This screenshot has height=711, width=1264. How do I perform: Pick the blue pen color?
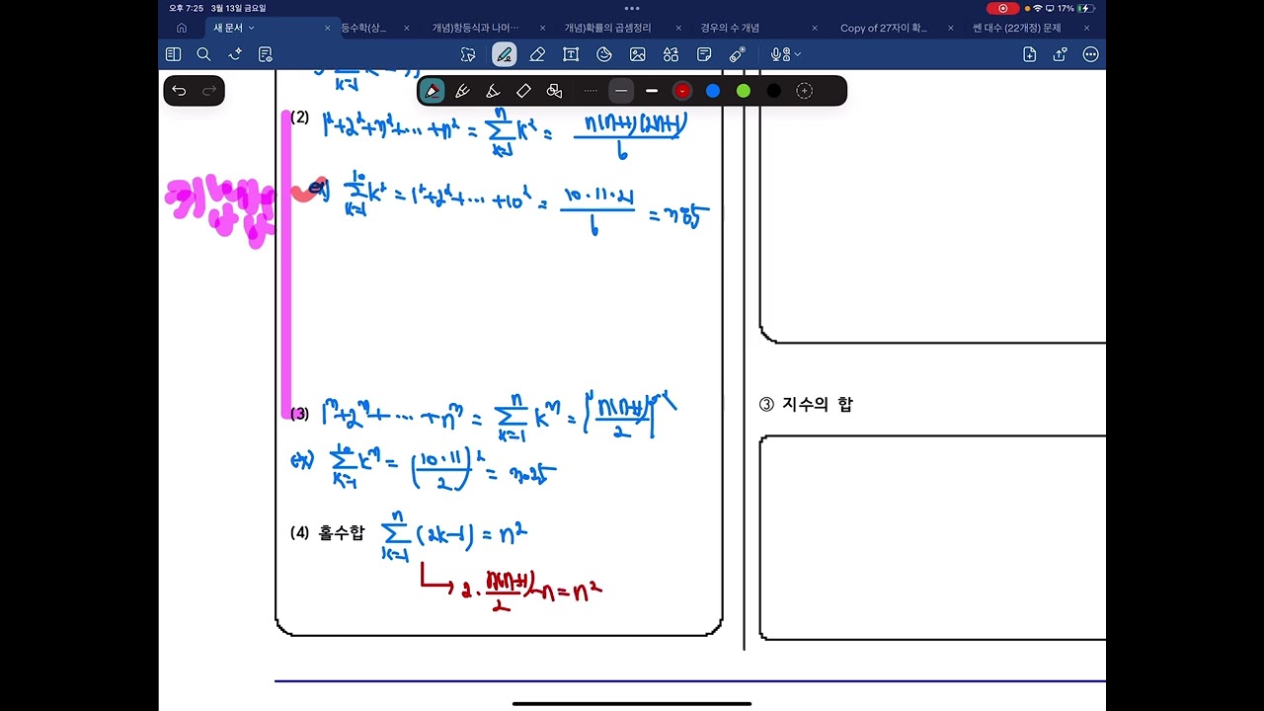point(713,91)
